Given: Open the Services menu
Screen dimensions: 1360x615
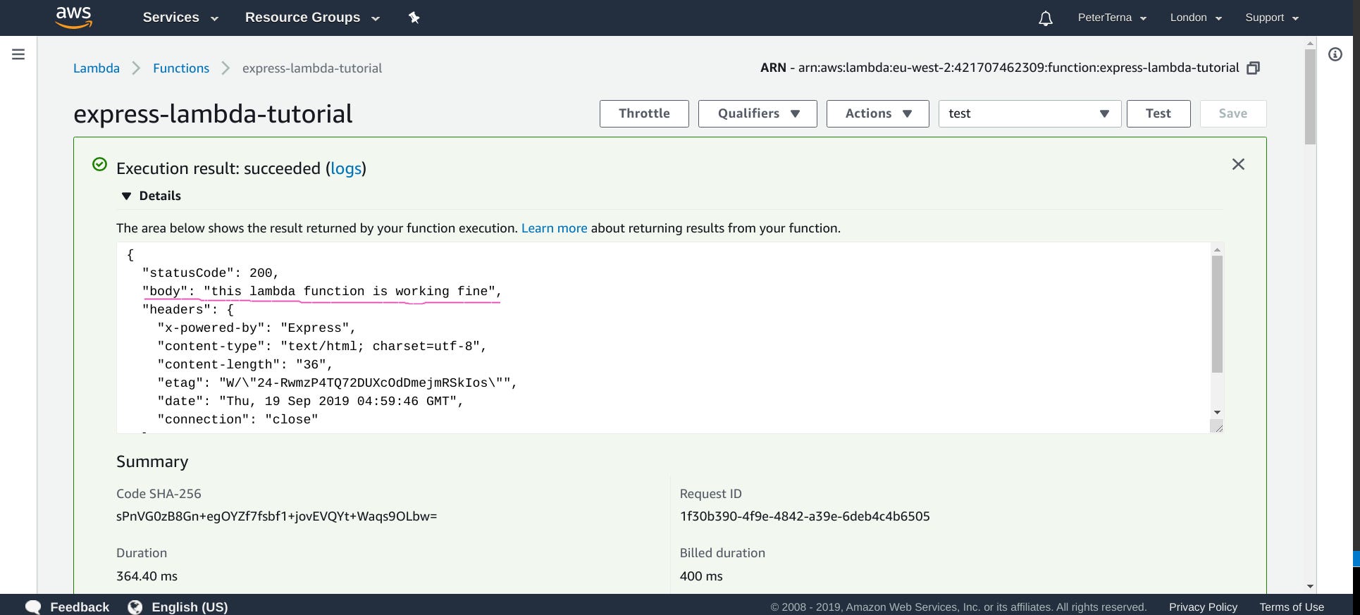Looking at the screenshot, I should tap(180, 18).
